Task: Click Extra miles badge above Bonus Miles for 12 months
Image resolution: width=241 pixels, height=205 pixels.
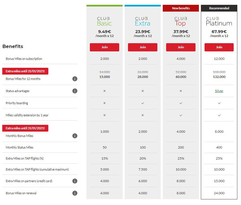Action: 25,71
